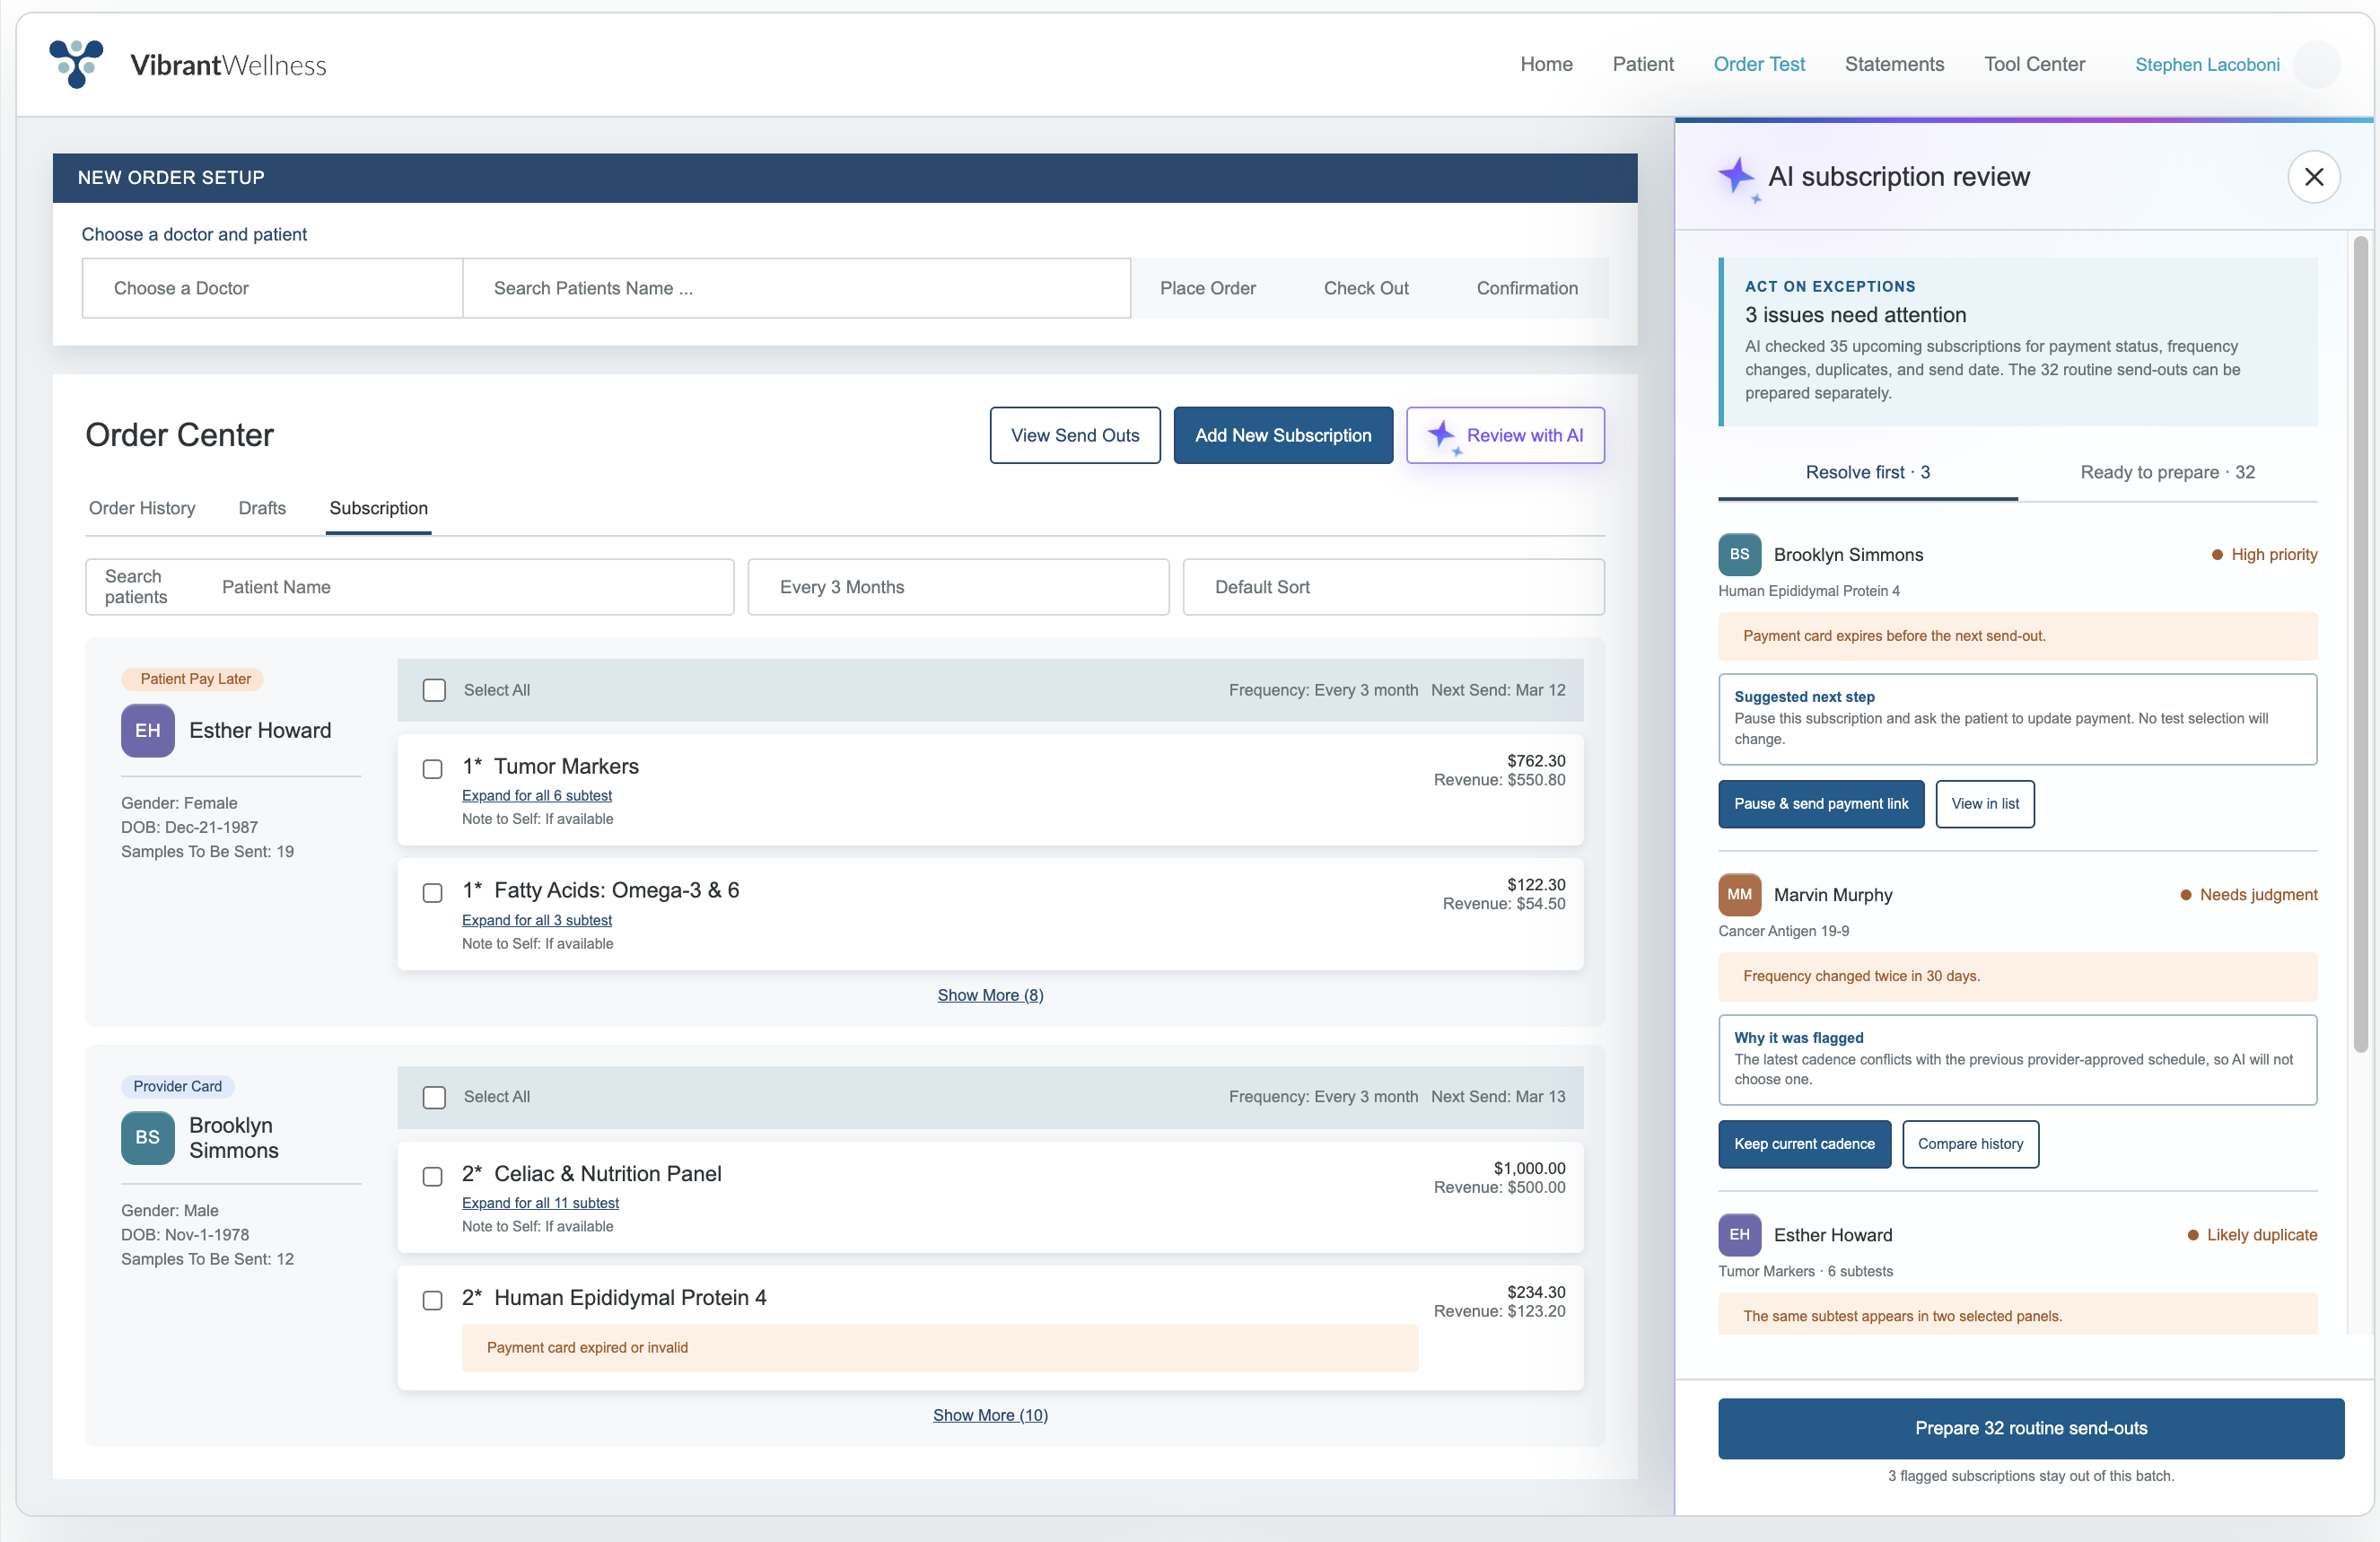Click the View Send Outs button
This screenshot has width=2380, height=1542.
[1075, 435]
